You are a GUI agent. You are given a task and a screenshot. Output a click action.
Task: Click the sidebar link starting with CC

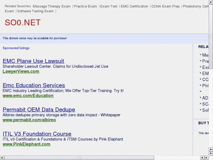[205, 80]
